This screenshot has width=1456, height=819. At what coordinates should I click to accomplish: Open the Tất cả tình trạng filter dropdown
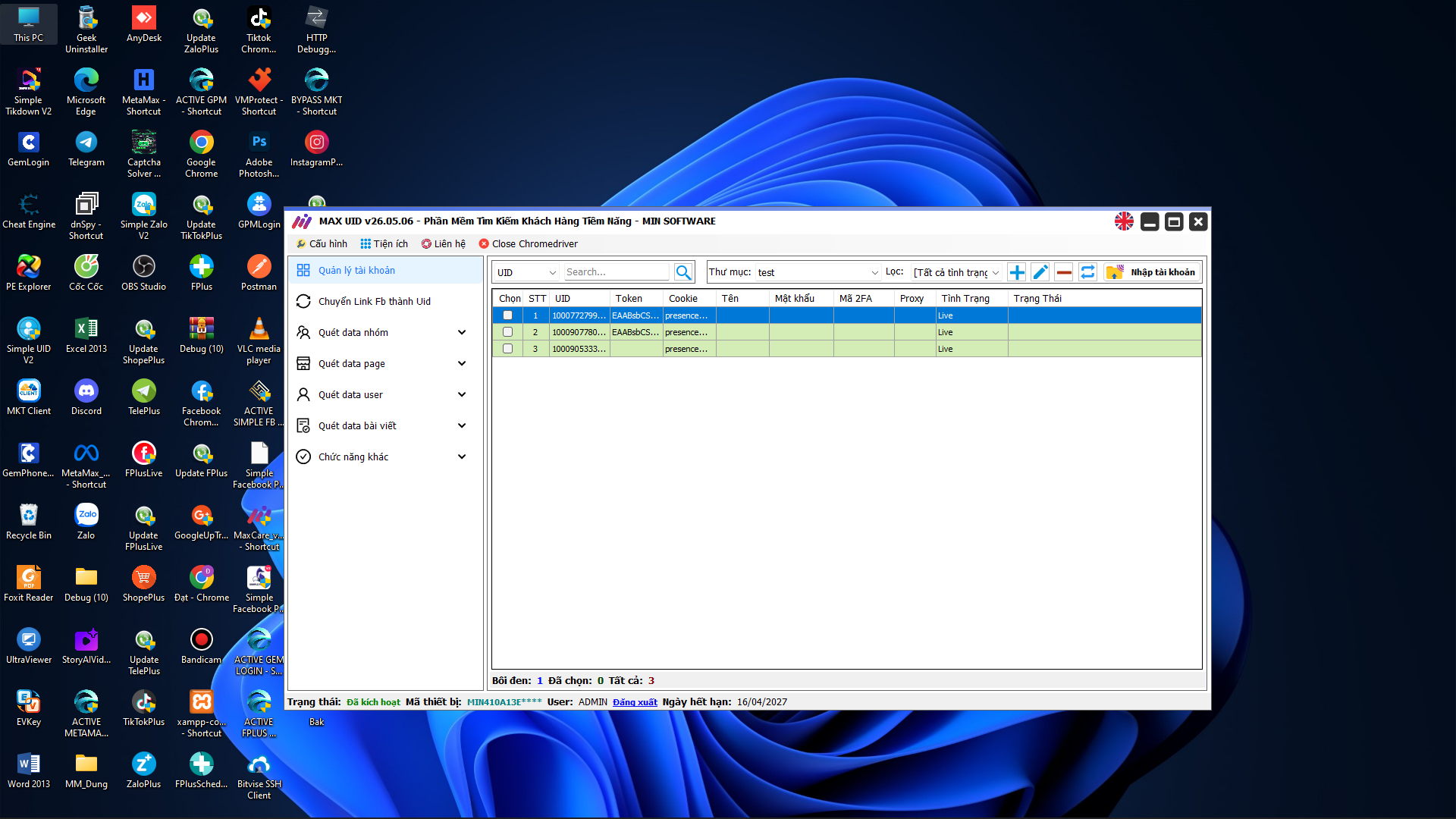957,272
